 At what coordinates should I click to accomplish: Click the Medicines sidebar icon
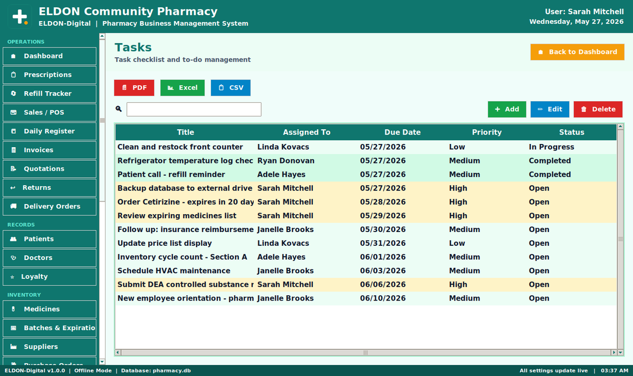point(13,309)
